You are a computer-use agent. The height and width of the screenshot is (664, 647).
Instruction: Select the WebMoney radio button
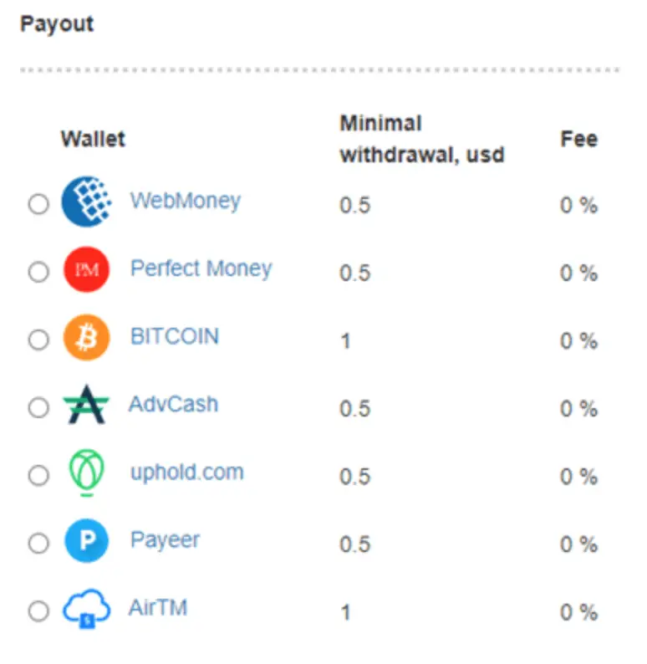[38, 204]
